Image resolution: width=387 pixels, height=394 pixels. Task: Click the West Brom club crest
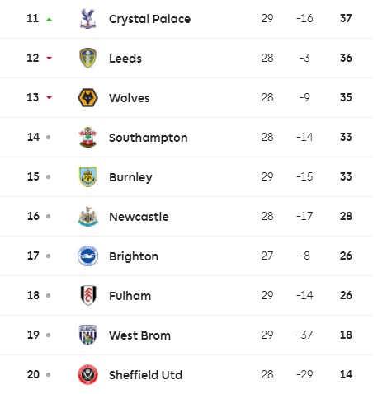[x=87, y=335]
